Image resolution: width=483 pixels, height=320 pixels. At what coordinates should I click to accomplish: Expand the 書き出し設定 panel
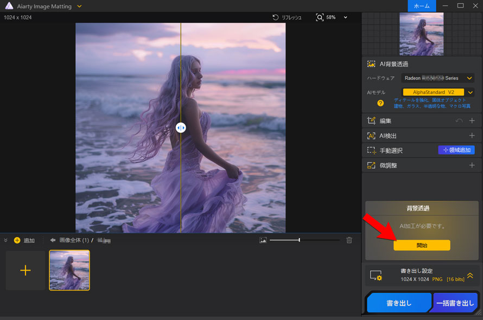tap(470, 276)
